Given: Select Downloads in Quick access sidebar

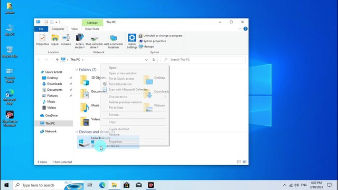Looking at the screenshot, I should point(54,84).
